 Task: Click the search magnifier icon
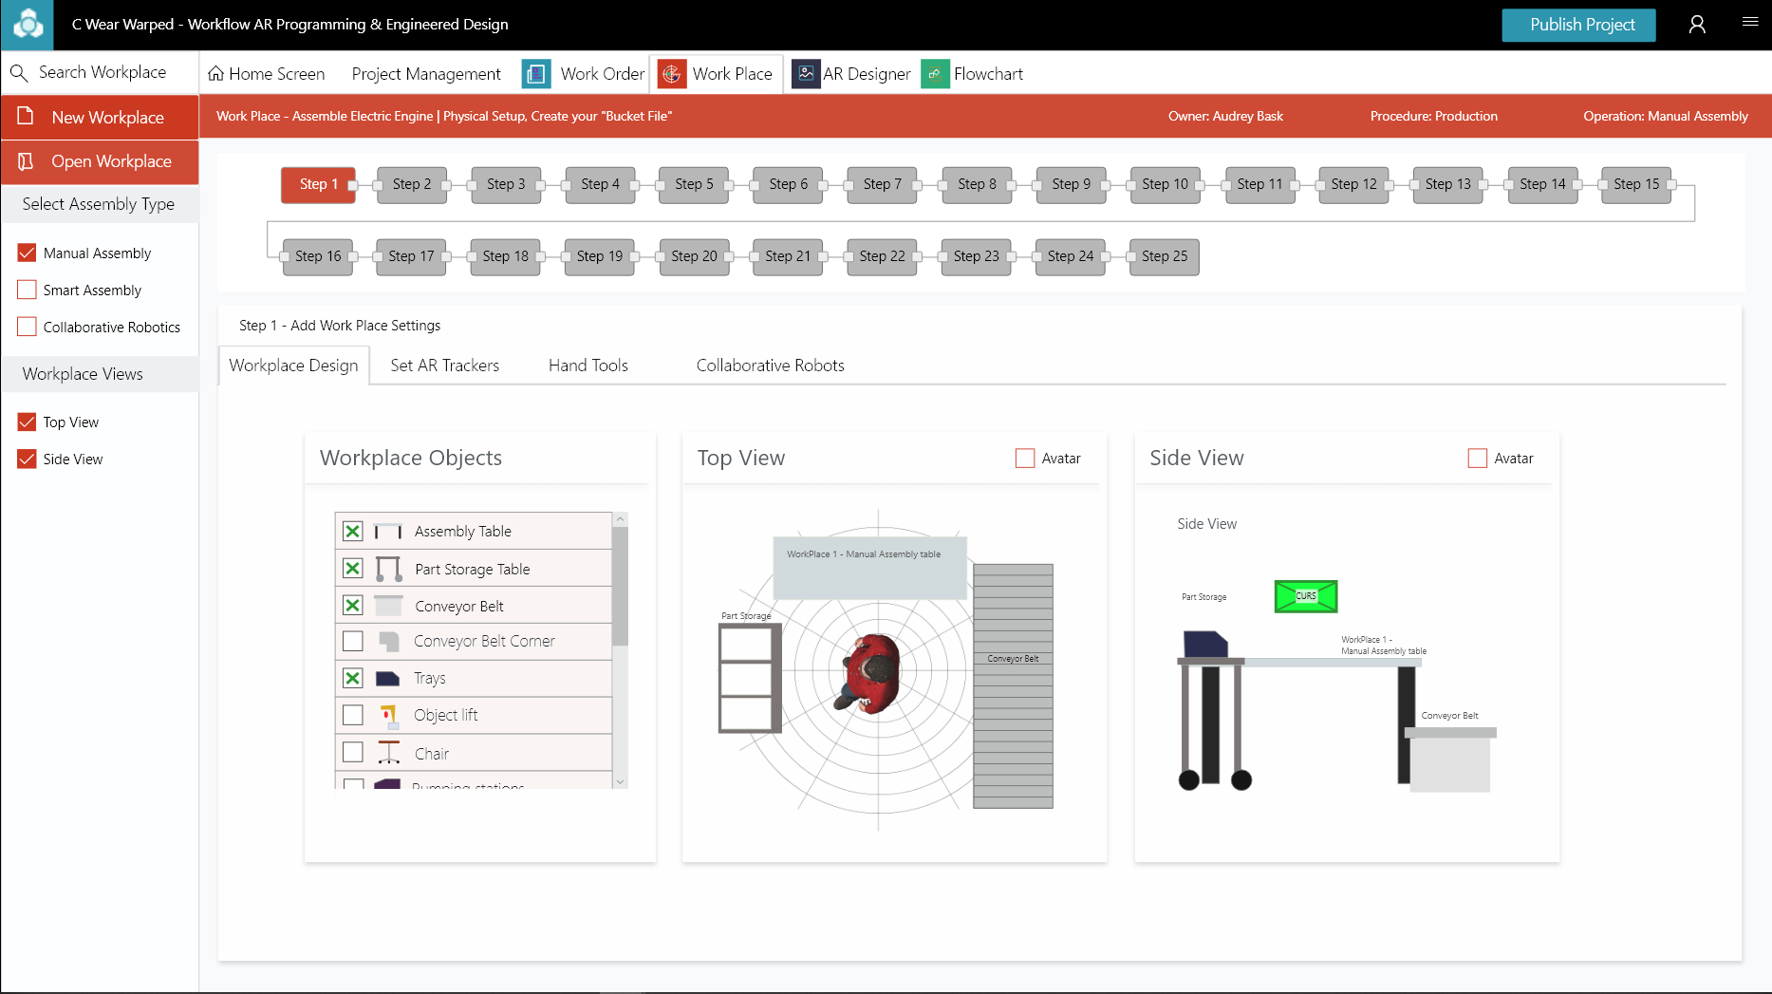click(x=18, y=72)
